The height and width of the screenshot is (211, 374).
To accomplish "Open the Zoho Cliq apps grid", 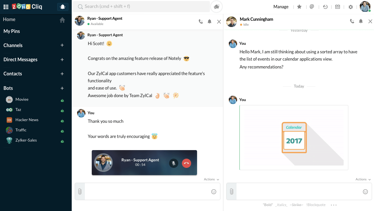I will 6,7.
